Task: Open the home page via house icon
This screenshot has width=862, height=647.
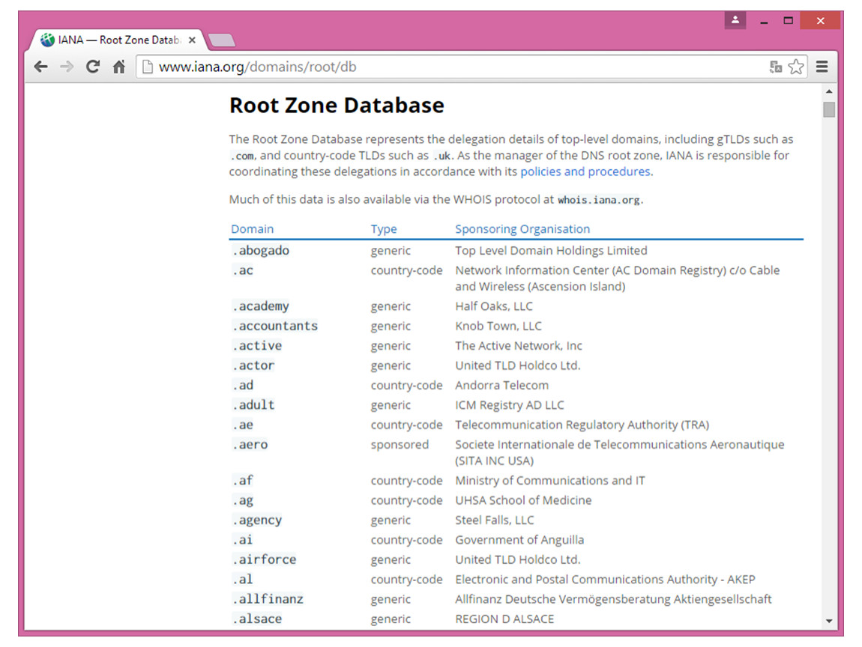Action: coord(118,67)
